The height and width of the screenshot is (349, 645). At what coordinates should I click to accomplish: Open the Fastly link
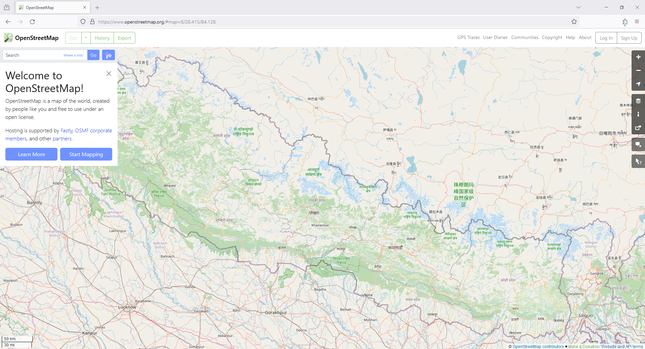click(x=67, y=131)
